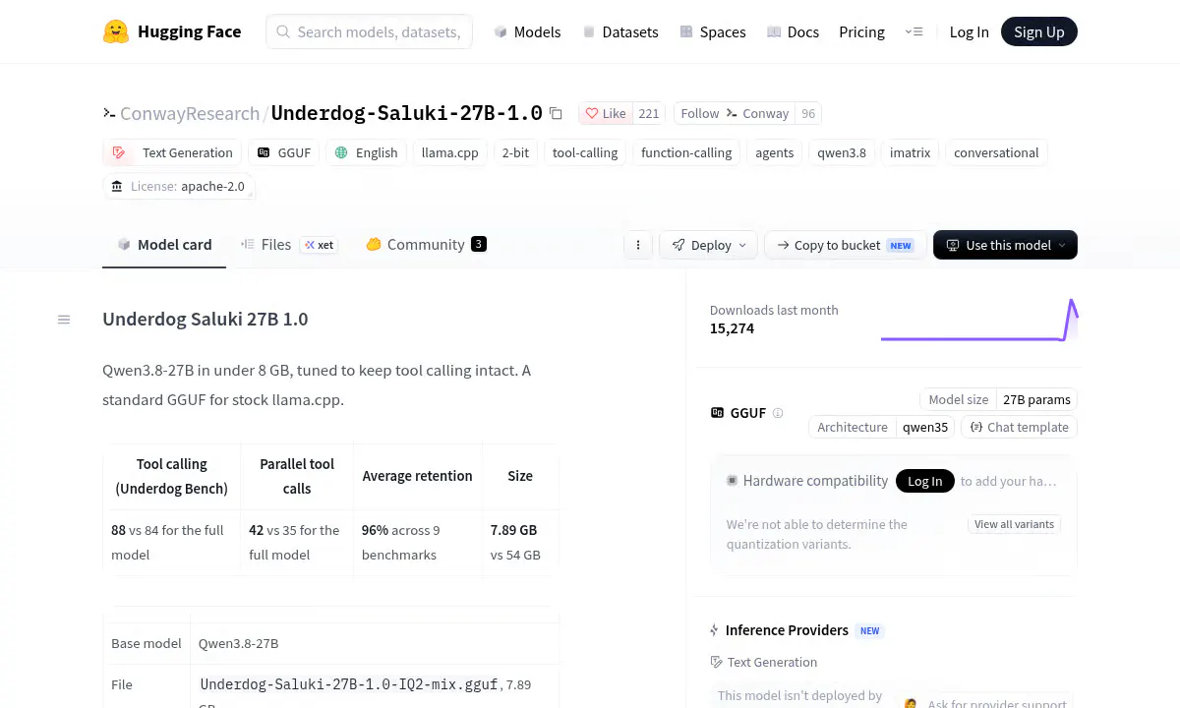The image size is (1180, 708).
Task: Click the Hugging Face logo icon
Action: click(x=116, y=31)
